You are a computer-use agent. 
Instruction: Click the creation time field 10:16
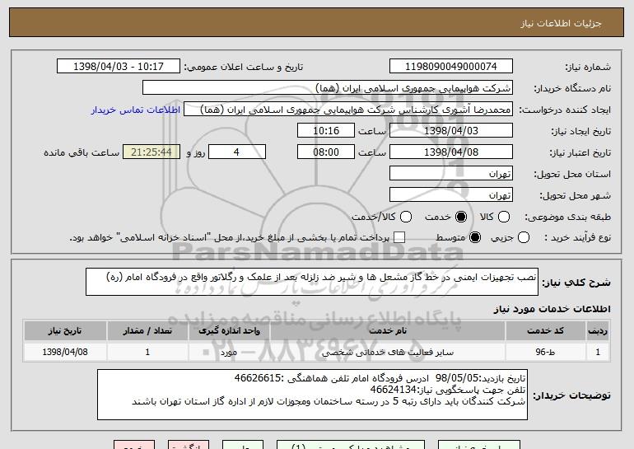coord(326,130)
